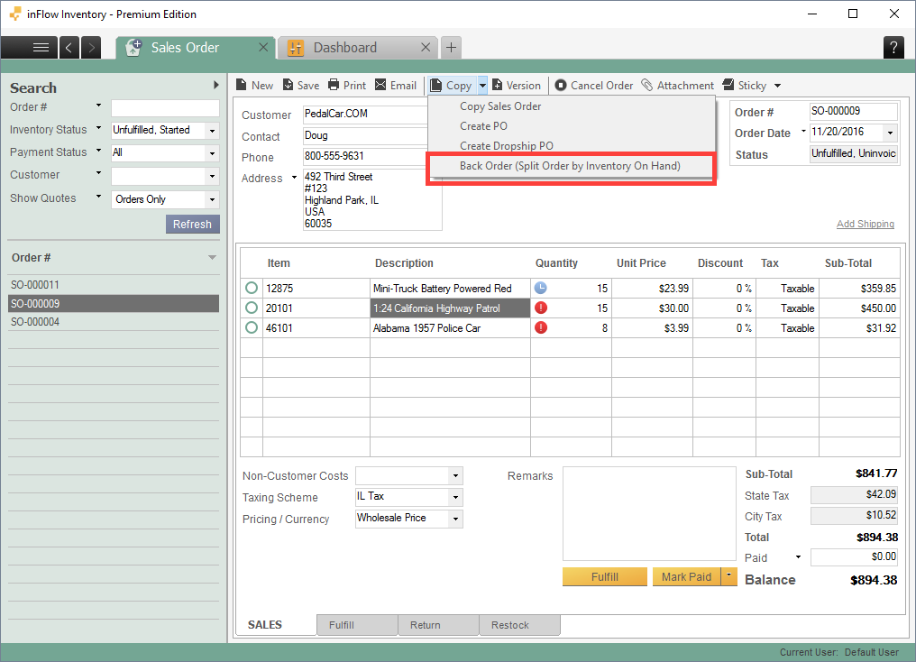Click clock status icon for Mini-Truck
Screen dimensions: 916x662
[x=541, y=288]
